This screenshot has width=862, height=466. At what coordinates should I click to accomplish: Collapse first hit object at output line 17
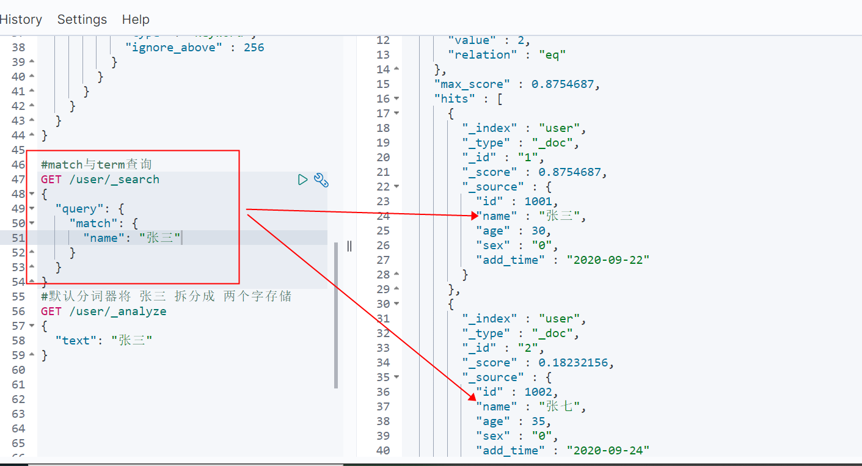[396, 114]
